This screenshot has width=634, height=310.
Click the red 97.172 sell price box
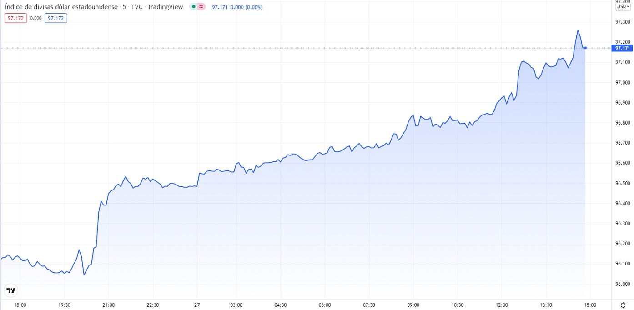pos(16,18)
